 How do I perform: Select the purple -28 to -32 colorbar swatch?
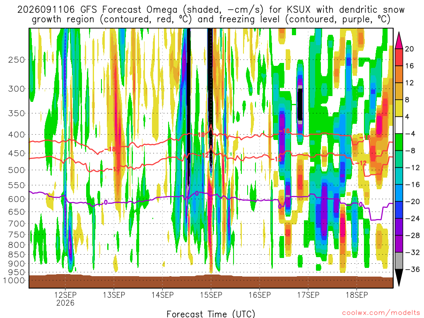pyautogui.click(x=399, y=244)
